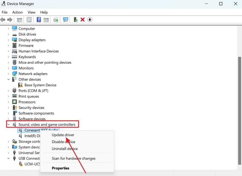The width and height of the screenshot is (242, 176).
Task: Select the Security devices label
Action: click(x=31, y=108)
